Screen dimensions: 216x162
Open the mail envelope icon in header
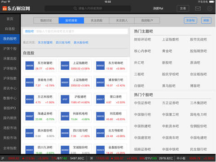[198, 8]
